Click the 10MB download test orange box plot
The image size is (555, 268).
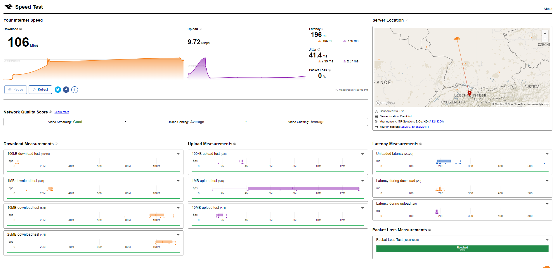(157, 215)
